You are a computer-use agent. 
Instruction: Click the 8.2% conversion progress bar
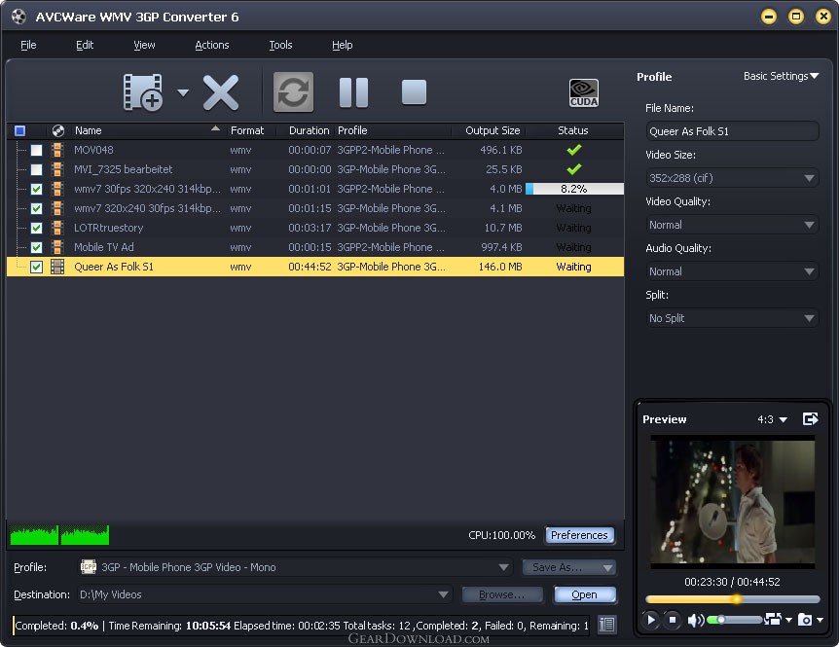coord(574,189)
